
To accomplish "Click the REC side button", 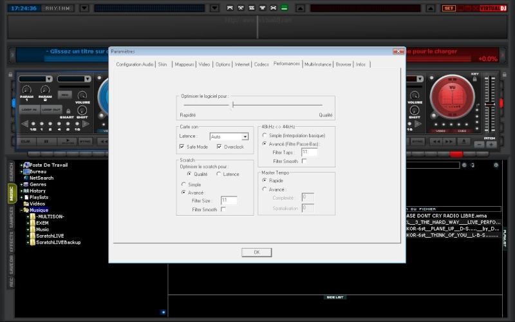I will [12, 282].
